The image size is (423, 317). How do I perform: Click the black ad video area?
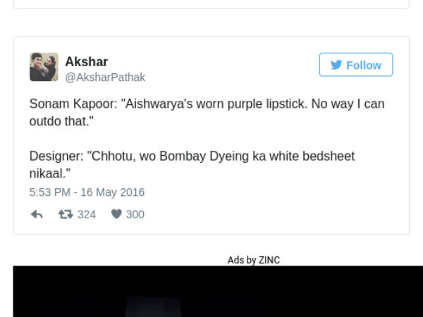[x=211, y=292]
